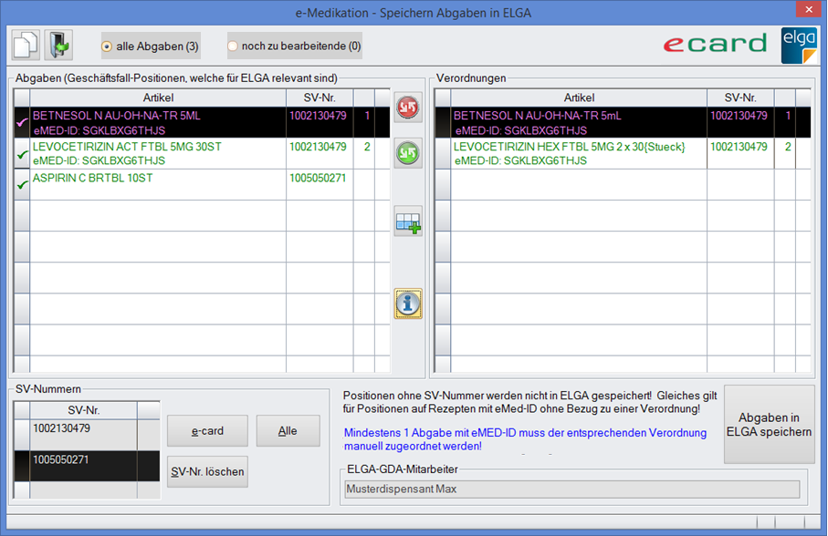Click Artikel column header in Abgaben
This screenshot has height=536, width=828.
point(158,98)
